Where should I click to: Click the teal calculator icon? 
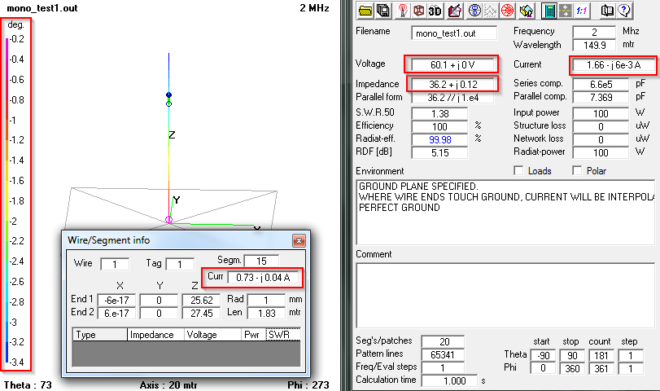pos(549,11)
